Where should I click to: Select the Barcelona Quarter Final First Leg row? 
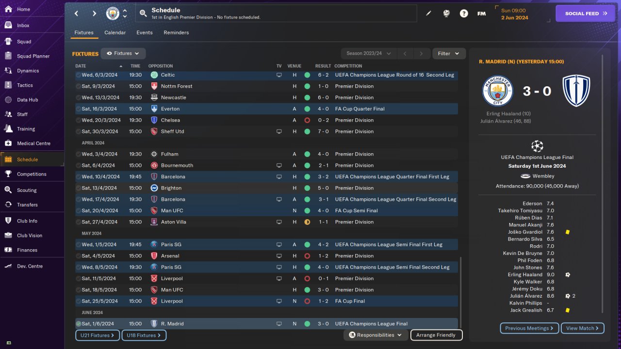point(266,177)
